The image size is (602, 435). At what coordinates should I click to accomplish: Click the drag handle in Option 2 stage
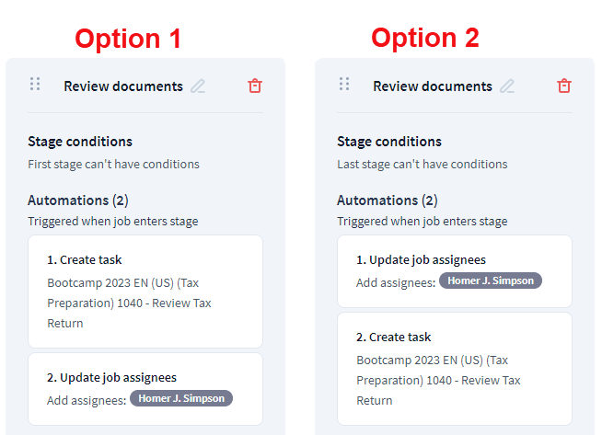(x=344, y=85)
